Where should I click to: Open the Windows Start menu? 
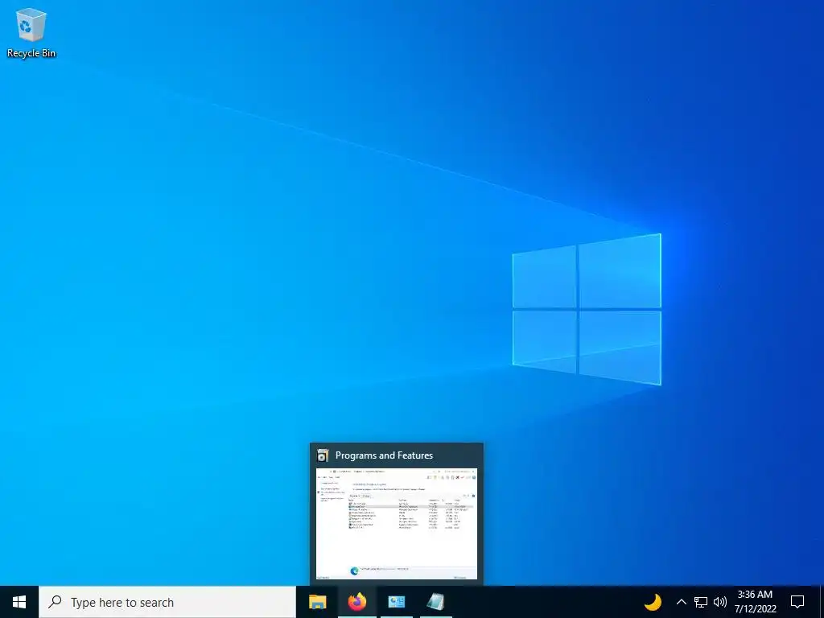coord(19,602)
